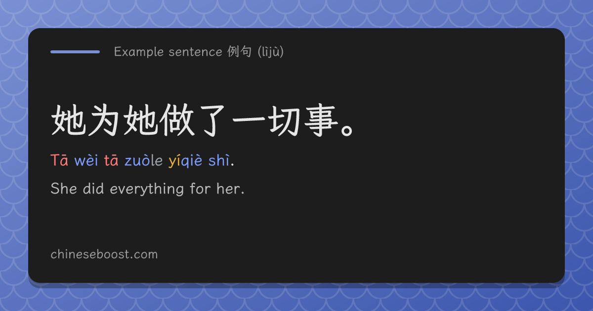Select the 做 character in the sentence

pyautogui.click(x=177, y=120)
